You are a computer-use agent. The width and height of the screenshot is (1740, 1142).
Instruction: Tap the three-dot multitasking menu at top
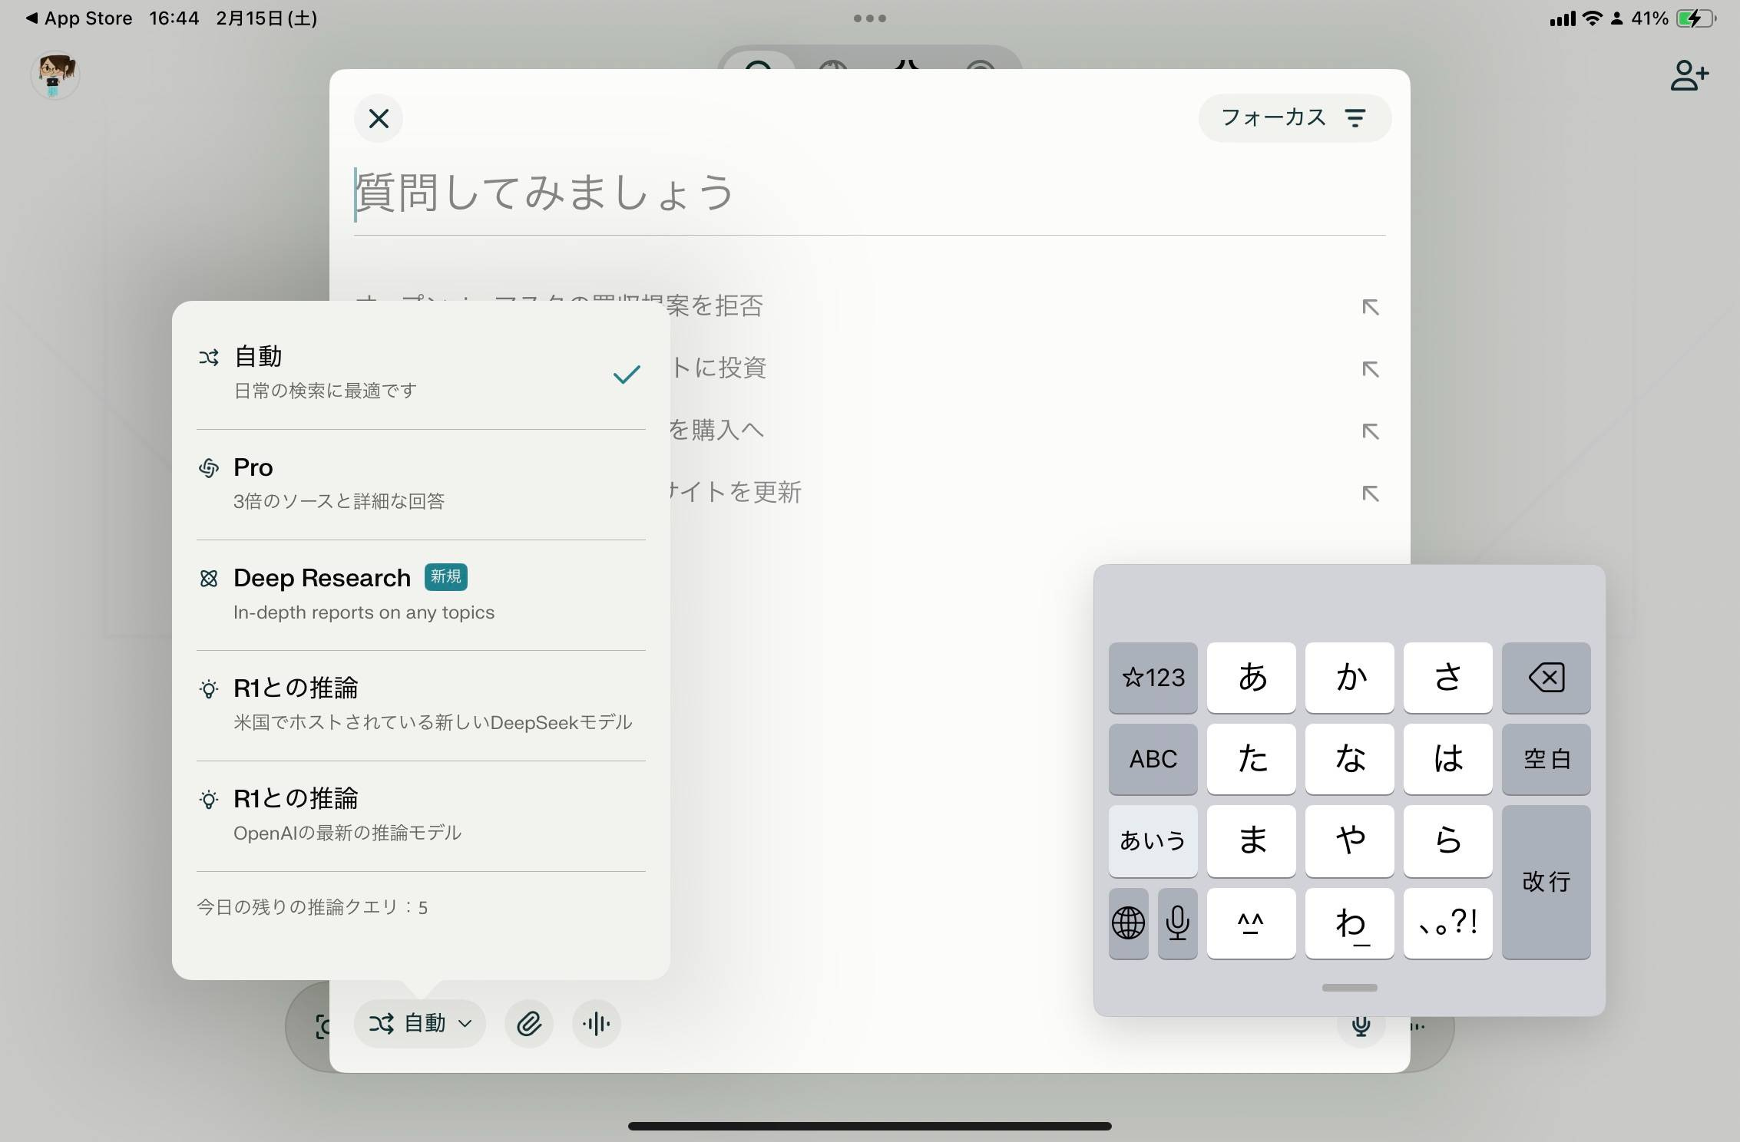pos(870,18)
